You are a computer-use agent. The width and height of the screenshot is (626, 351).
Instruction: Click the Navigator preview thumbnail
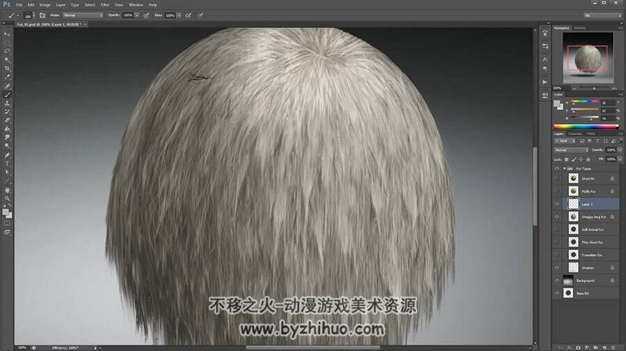pyautogui.click(x=588, y=58)
